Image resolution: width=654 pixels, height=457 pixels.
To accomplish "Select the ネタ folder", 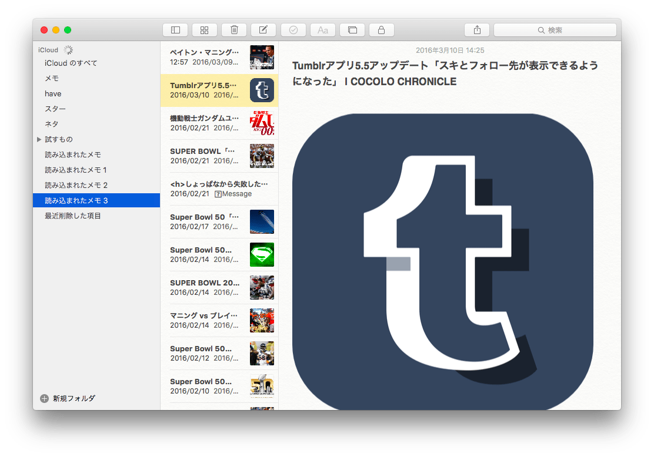I will (96, 124).
